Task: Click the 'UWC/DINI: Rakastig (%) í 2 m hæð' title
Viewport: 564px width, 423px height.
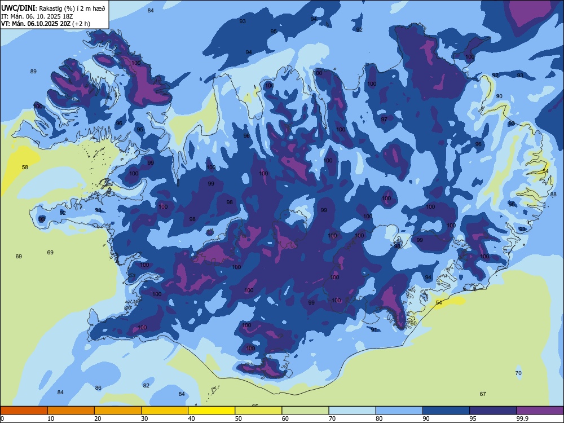Action: click(53, 8)
